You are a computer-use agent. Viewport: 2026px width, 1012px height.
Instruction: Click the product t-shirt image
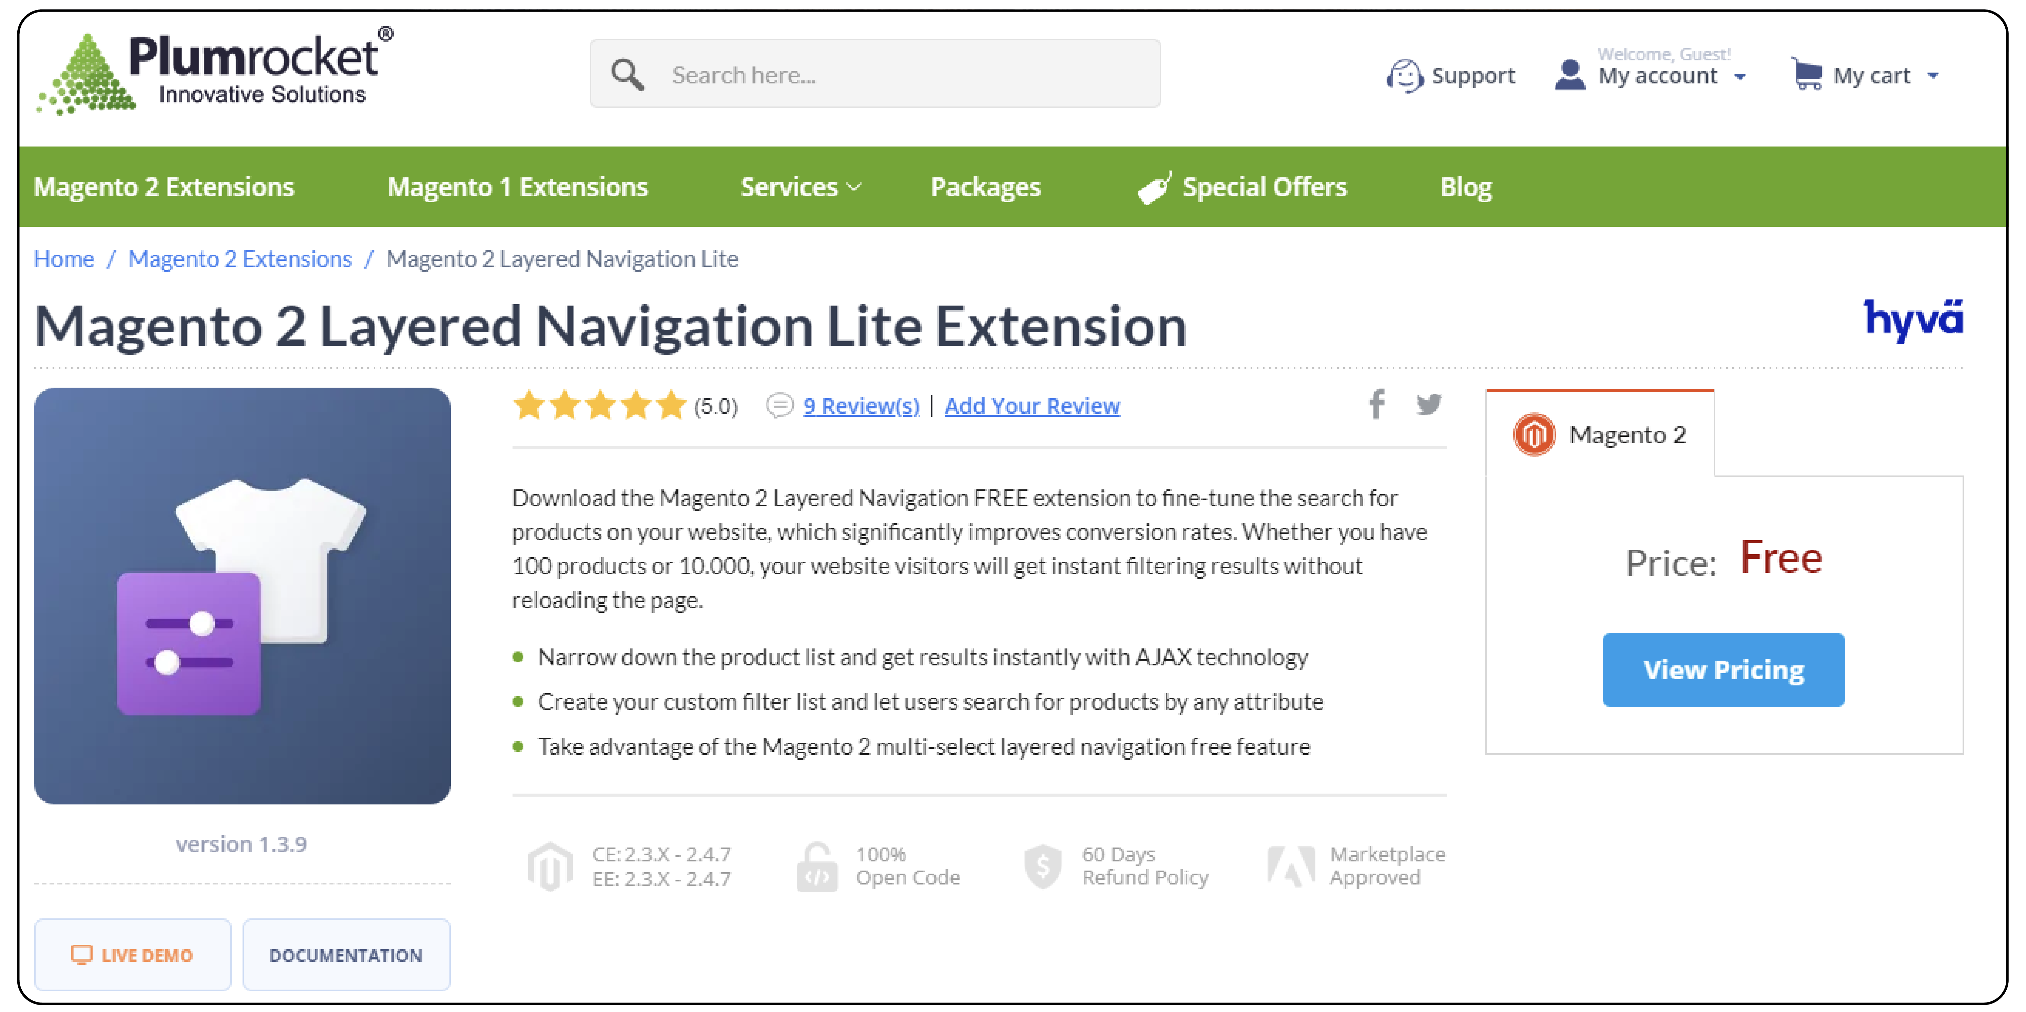coord(242,596)
